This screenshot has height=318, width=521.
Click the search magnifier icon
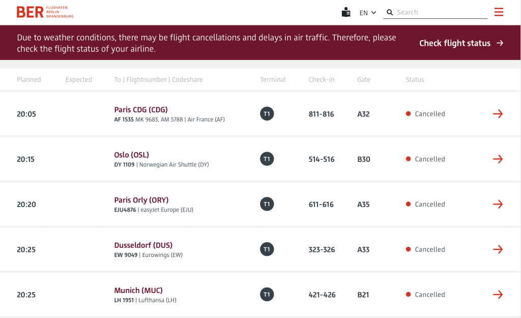point(390,13)
